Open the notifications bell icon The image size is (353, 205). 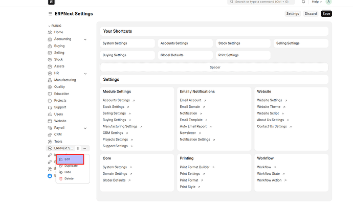pyautogui.click(x=303, y=2)
